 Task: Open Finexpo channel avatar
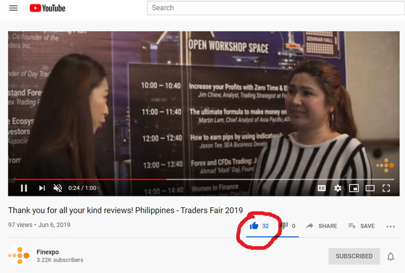(x=18, y=255)
